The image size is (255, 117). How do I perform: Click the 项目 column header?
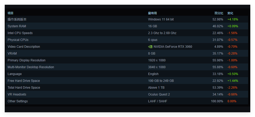11,13
